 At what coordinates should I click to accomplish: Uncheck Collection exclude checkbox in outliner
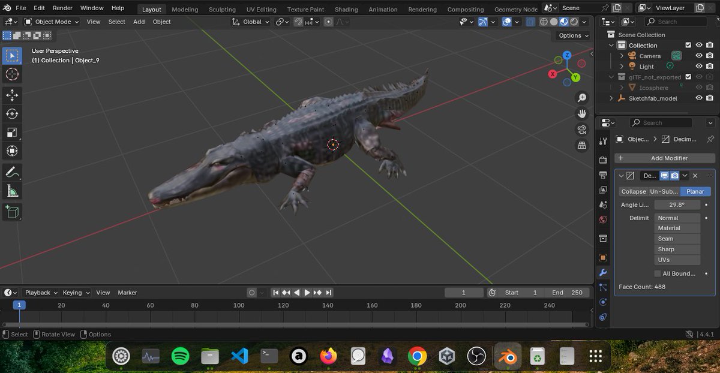(x=688, y=46)
